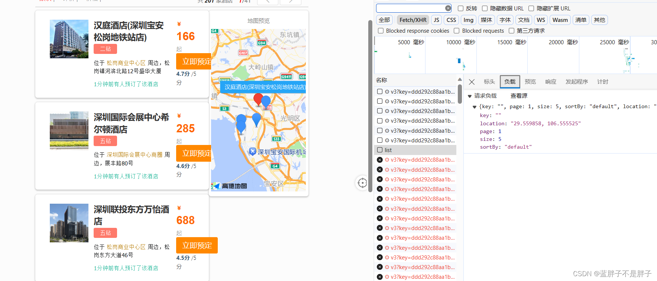Click the 高德地图 logo on map
Image resolution: width=657 pixels, height=281 pixels.
(x=229, y=186)
